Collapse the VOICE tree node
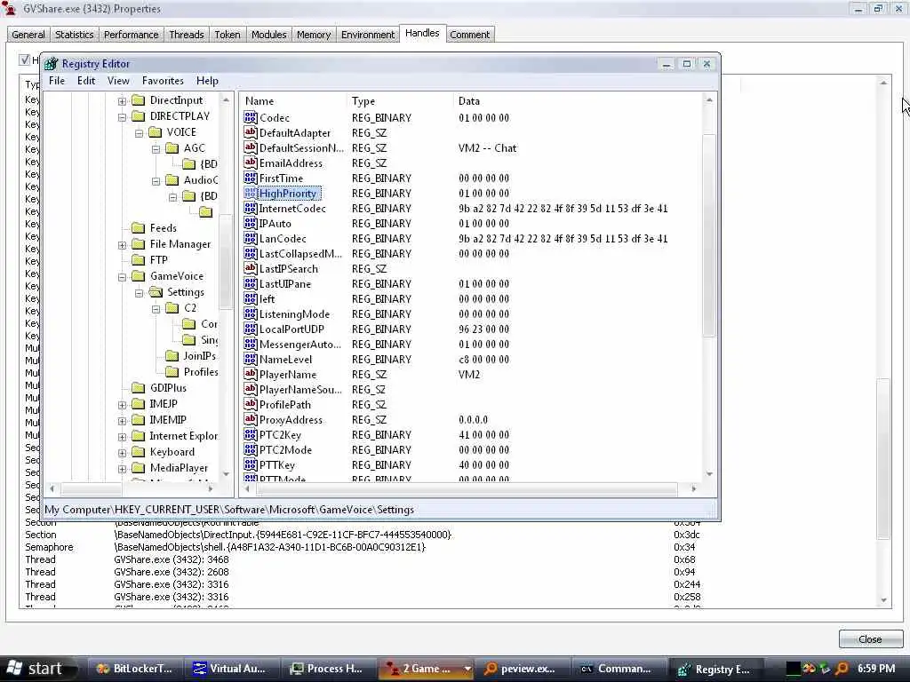Image resolution: width=910 pixels, height=682 pixels. (x=139, y=133)
